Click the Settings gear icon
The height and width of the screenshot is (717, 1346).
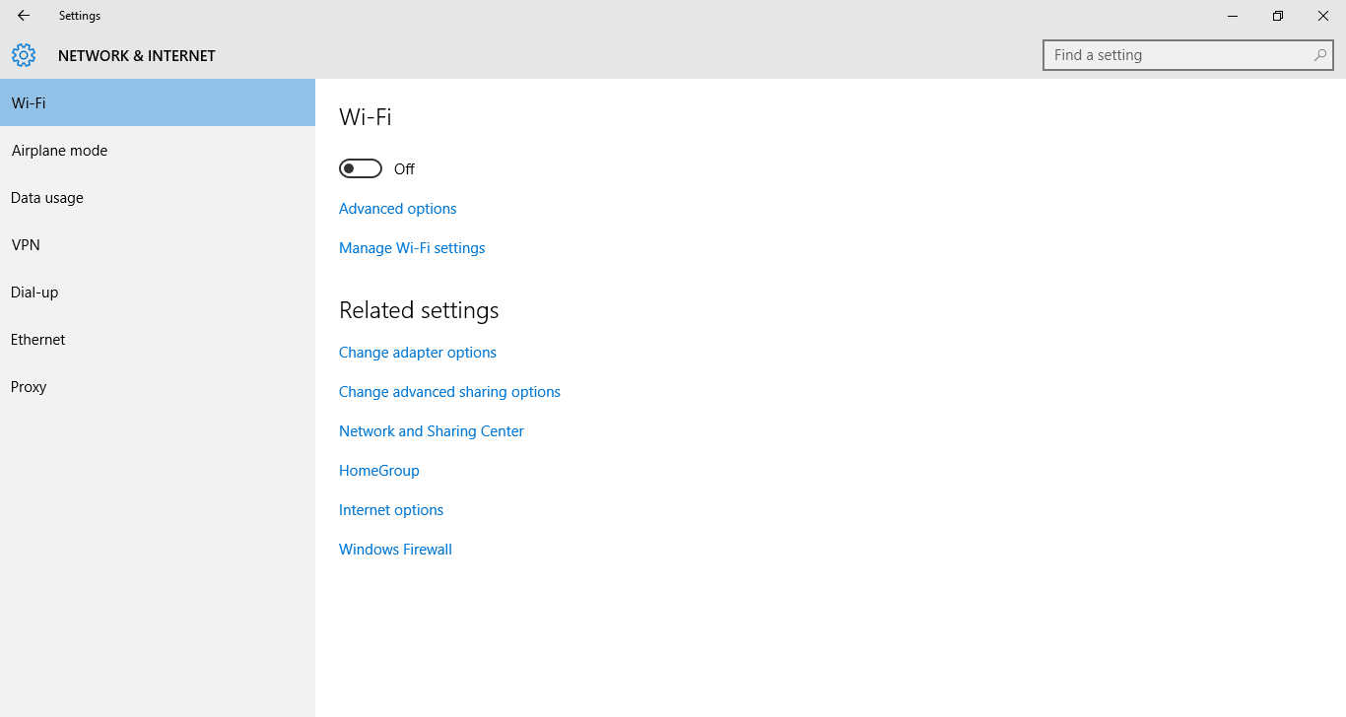(x=24, y=55)
